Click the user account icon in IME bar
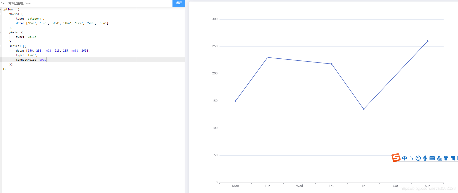 click(x=439, y=158)
